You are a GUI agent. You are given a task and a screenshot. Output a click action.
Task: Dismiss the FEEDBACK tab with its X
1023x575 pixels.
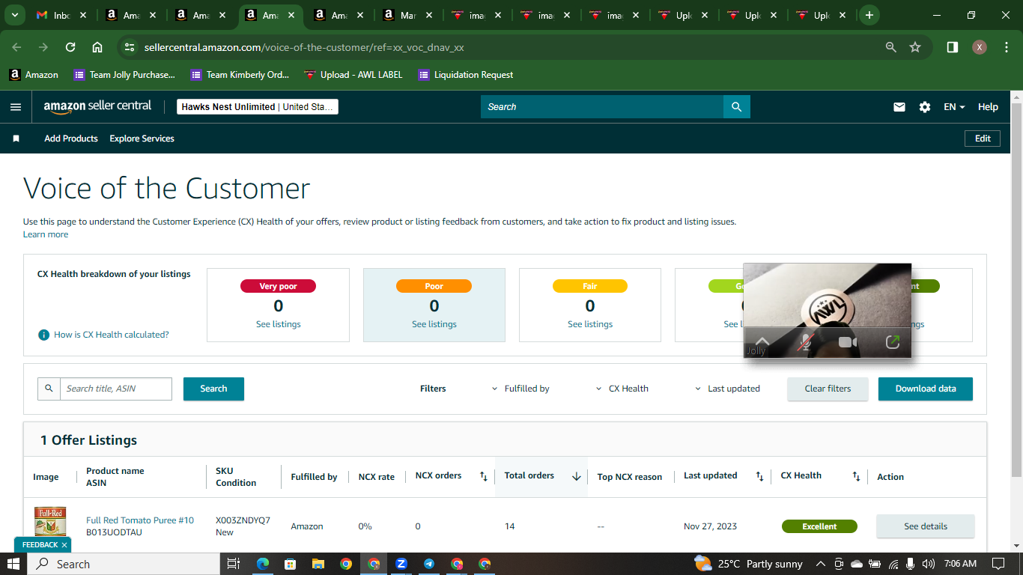64,545
